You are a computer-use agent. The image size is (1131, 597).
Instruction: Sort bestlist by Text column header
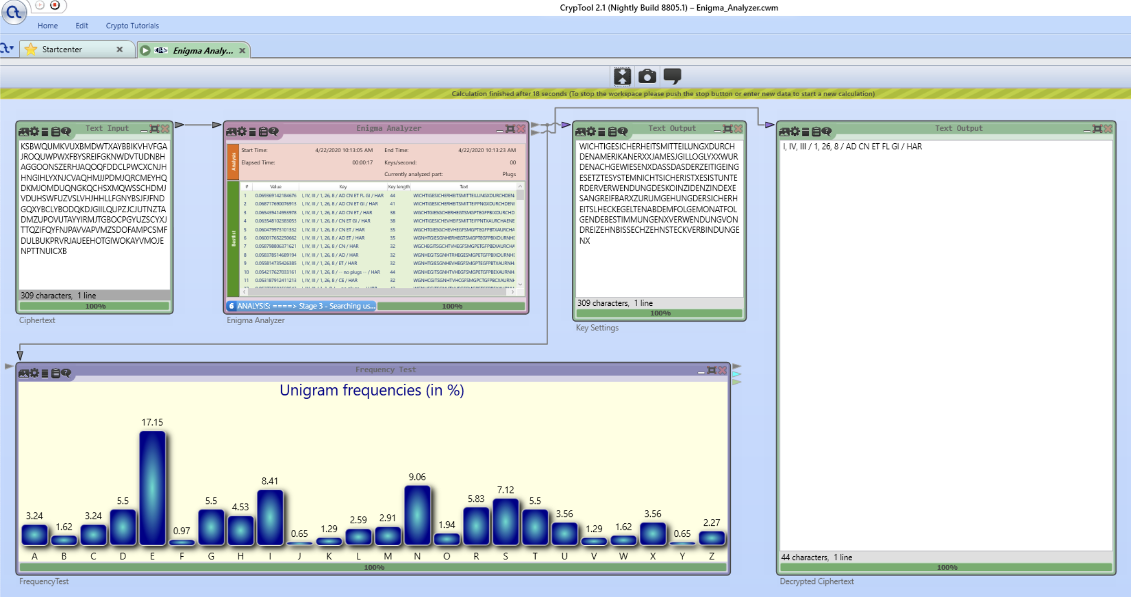pyautogui.click(x=463, y=187)
